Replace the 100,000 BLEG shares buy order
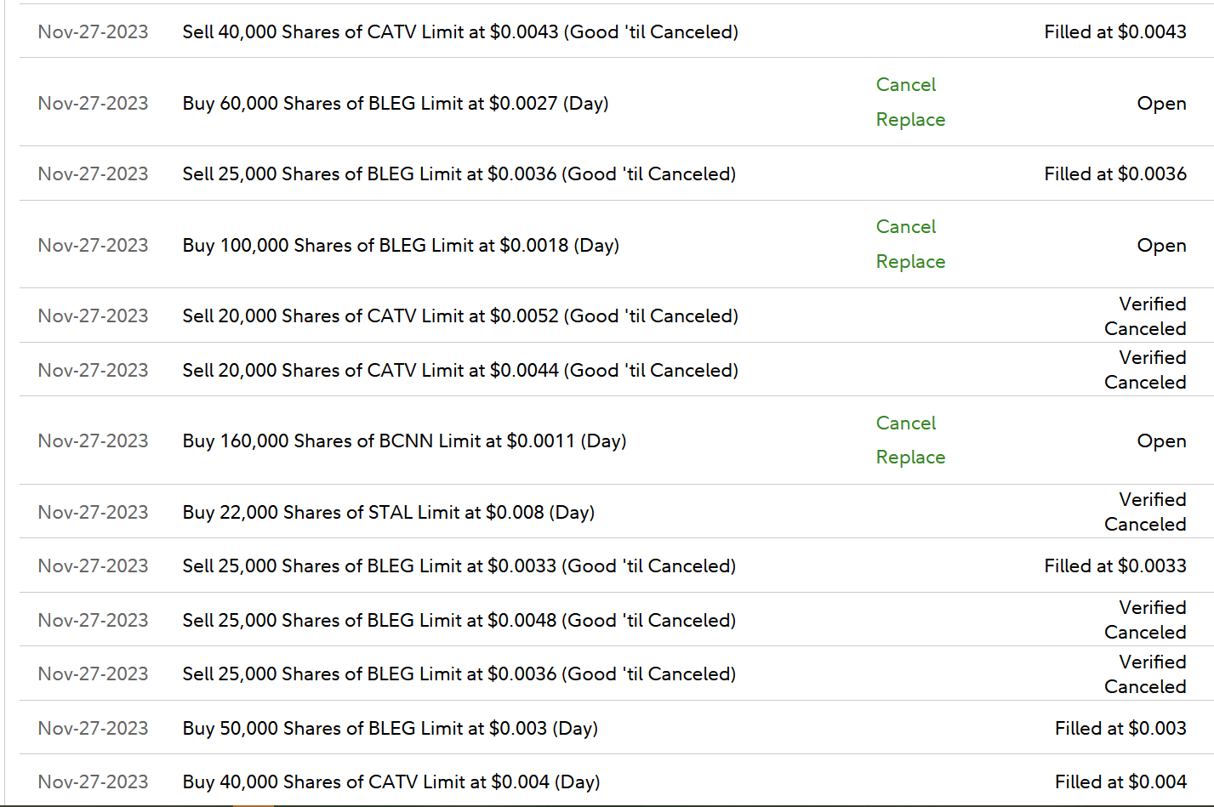This screenshot has width=1214, height=807. click(910, 262)
